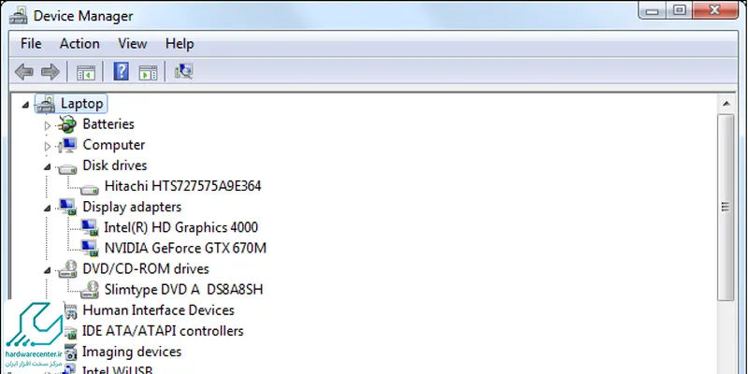Click the Display adapters category icon

pos(67,207)
